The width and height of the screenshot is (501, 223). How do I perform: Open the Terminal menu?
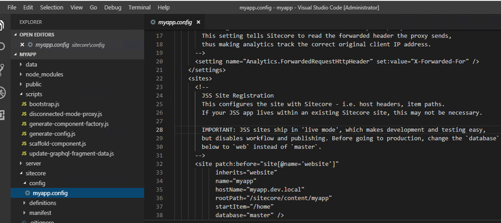point(139,8)
